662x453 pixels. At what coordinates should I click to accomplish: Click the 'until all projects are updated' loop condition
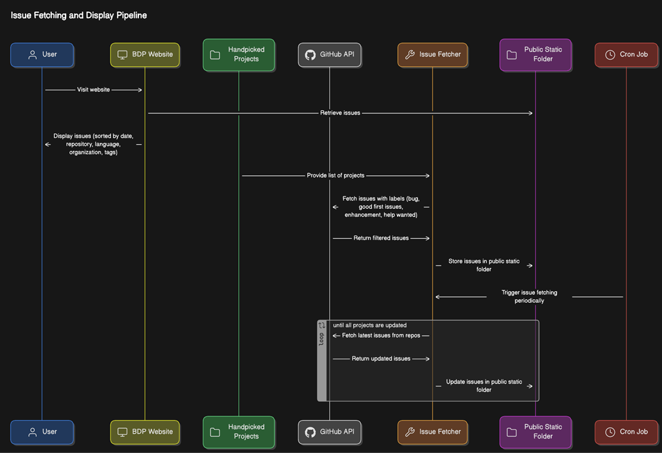point(370,325)
